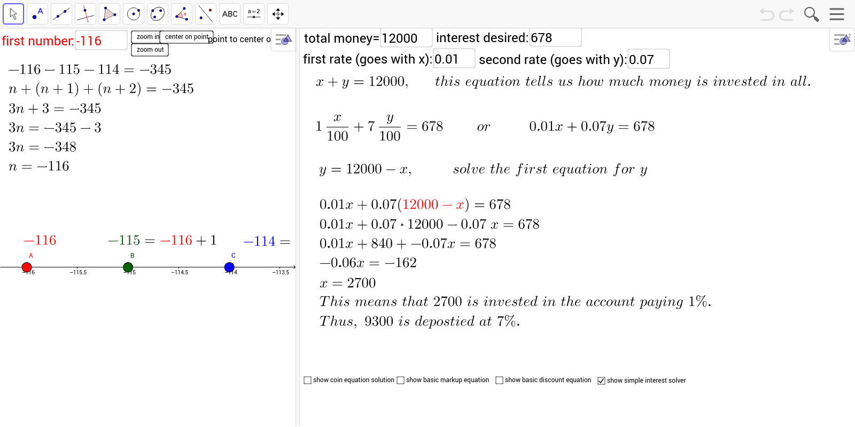
Task: Enable show coin equation solution checkbox
Action: point(307,380)
